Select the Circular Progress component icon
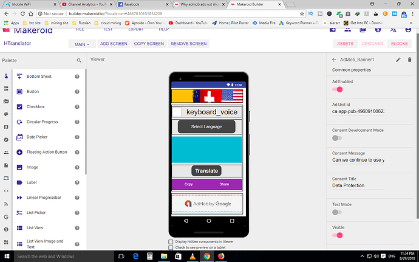The image size is (419, 262). (x=19, y=122)
